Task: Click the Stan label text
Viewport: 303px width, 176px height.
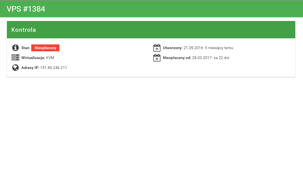Action: (x=26, y=48)
